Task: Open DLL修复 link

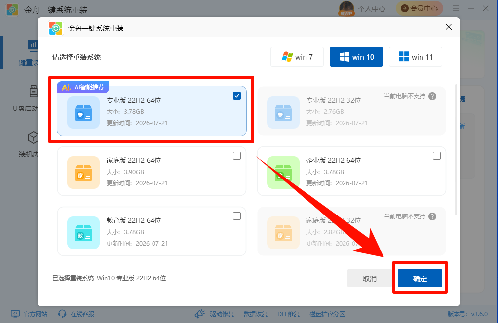Action: pos(288,314)
